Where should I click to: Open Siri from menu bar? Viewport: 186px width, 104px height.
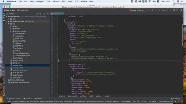(x=178, y=1)
